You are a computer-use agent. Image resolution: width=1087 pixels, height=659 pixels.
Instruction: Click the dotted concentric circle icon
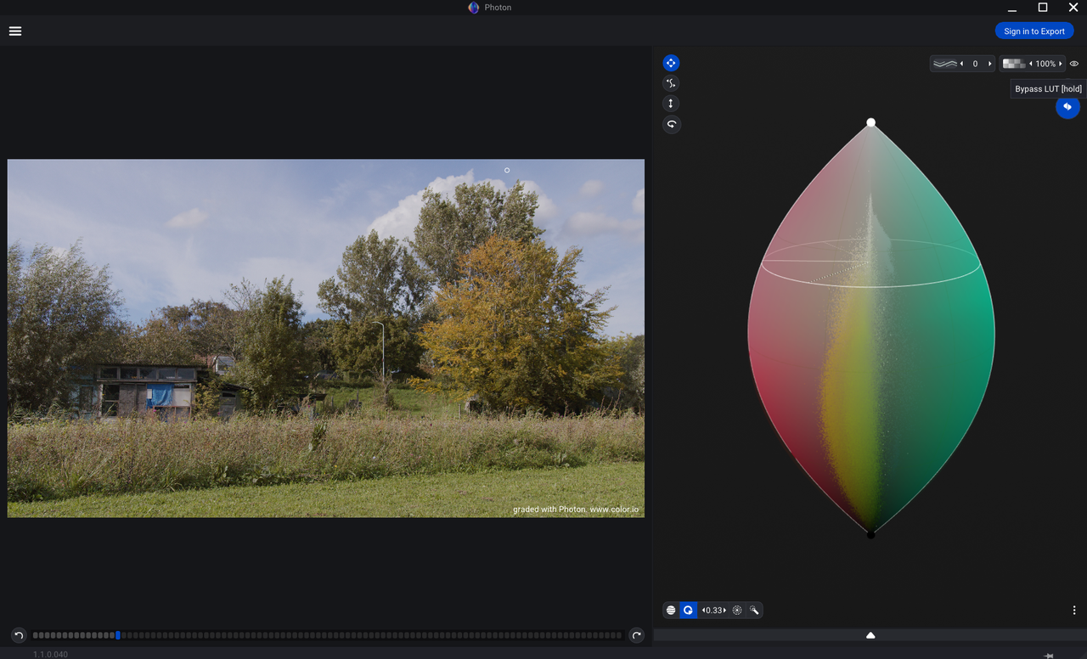[737, 611]
